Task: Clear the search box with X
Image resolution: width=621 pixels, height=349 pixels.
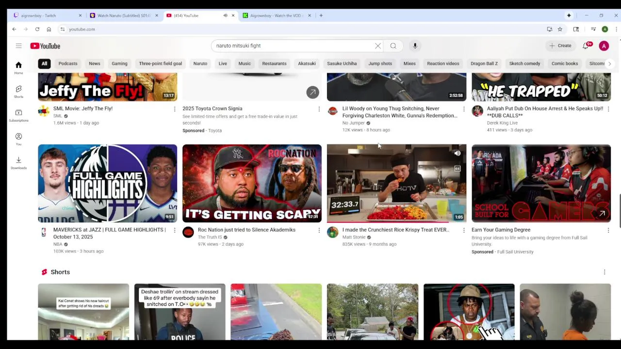Action: pyautogui.click(x=378, y=46)
